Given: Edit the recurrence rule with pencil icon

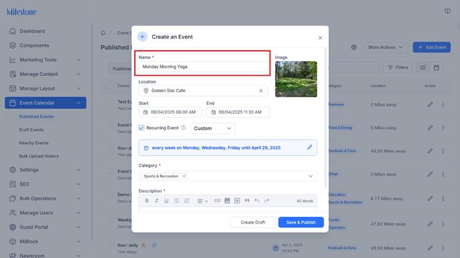Looking at the screenshot, I should [x=309, y=147].
